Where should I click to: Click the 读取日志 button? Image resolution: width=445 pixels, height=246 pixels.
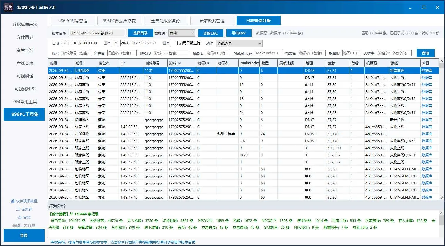pos(210,33)
